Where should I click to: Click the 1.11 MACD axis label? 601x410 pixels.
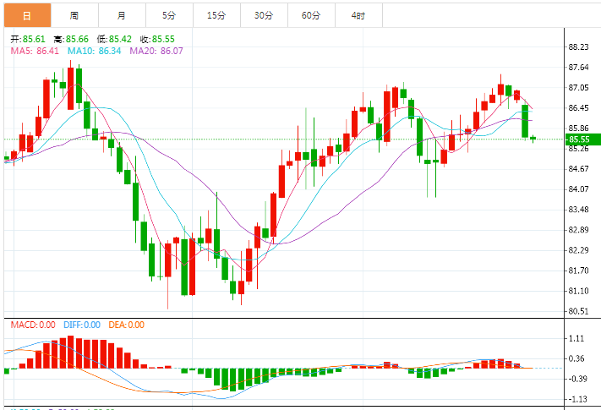pyautogui.click(x=576, y=339)
